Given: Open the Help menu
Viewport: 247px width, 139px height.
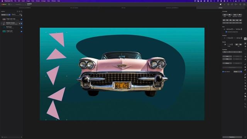Looking at the screenshot, I should pos(58,1).
